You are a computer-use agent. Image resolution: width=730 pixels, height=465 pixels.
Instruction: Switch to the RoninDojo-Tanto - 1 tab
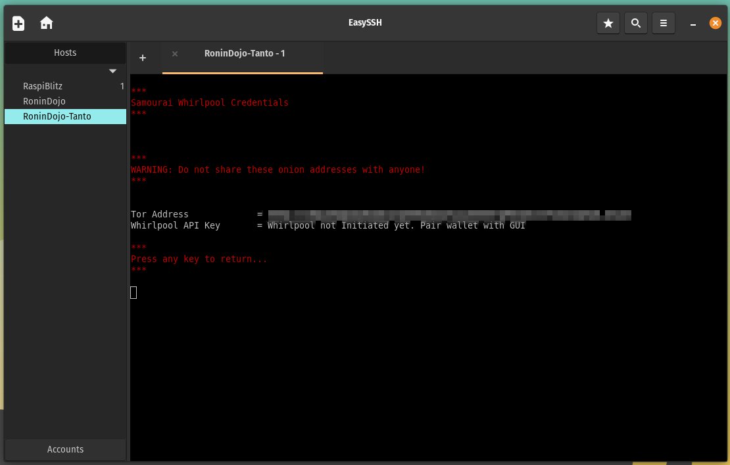(x=243, y=57)
